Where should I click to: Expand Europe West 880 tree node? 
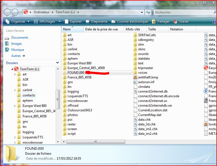(15, 106)
